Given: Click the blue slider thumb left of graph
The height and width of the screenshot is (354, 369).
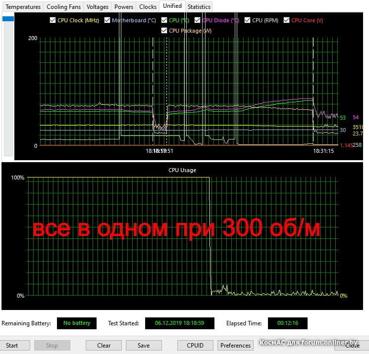Looking at the screenshot, I should pos(8,19).
